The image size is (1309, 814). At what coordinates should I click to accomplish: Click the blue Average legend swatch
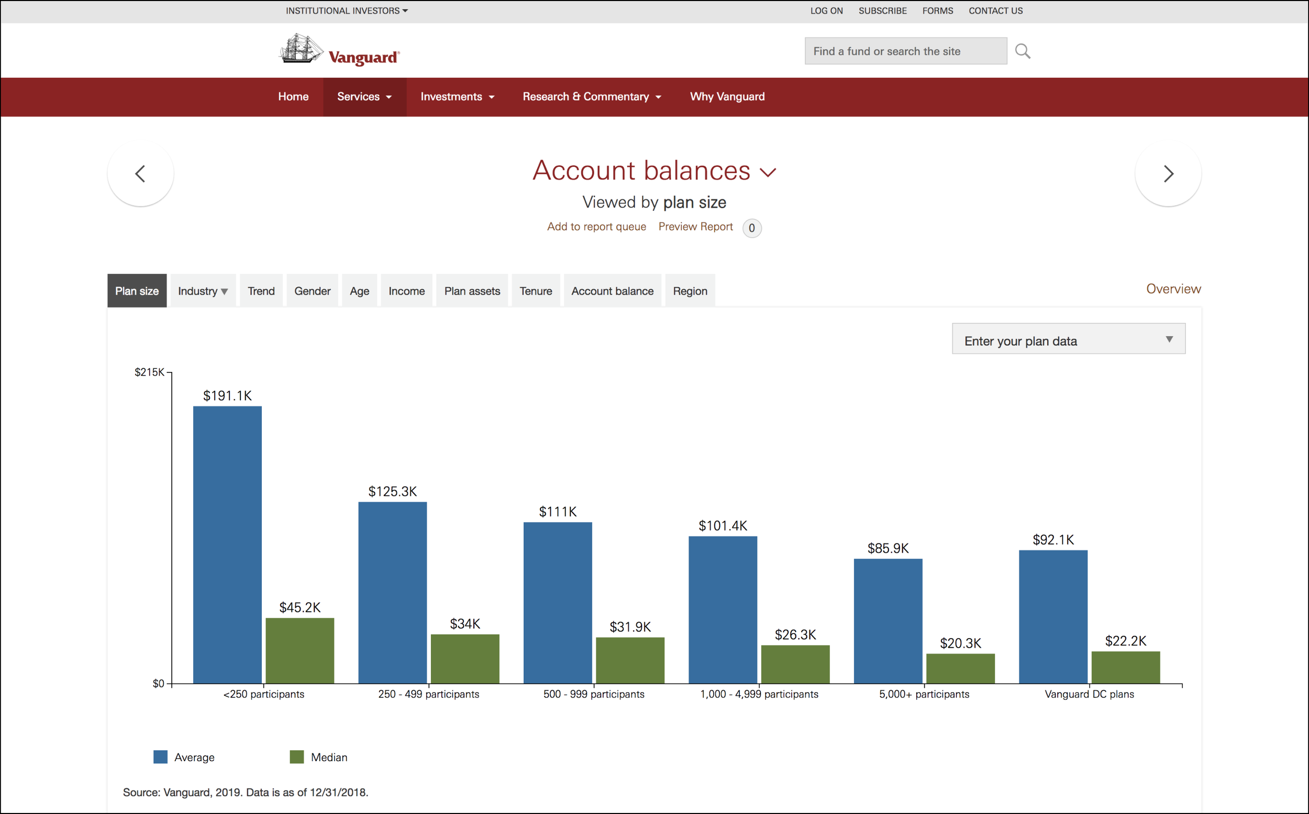(161, 757)
